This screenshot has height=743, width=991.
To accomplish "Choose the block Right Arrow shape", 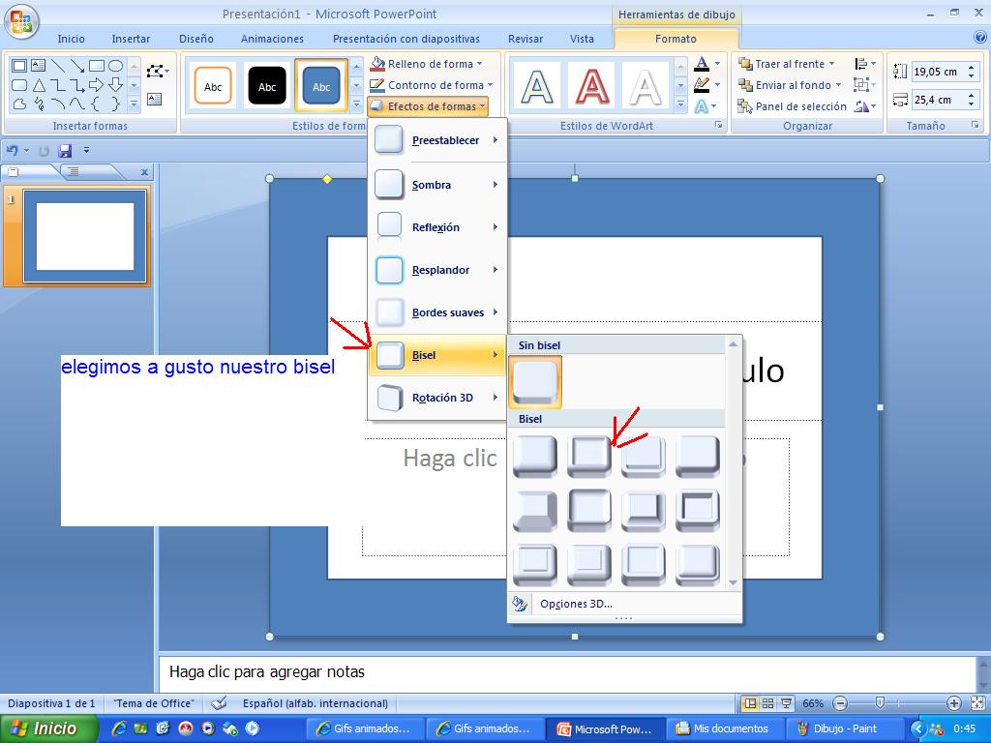I will coord(96,85).
